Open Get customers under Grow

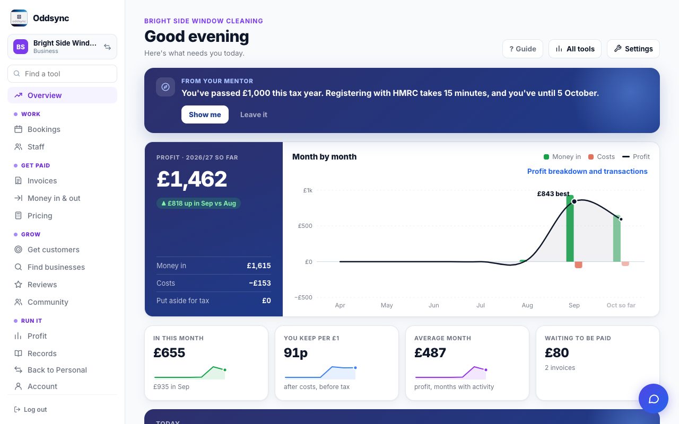(x=62, y=250)
